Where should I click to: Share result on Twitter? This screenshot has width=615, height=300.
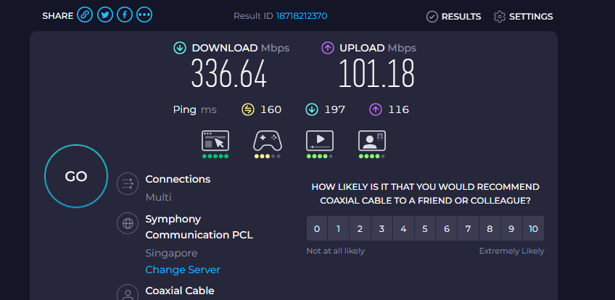point(104,15)
